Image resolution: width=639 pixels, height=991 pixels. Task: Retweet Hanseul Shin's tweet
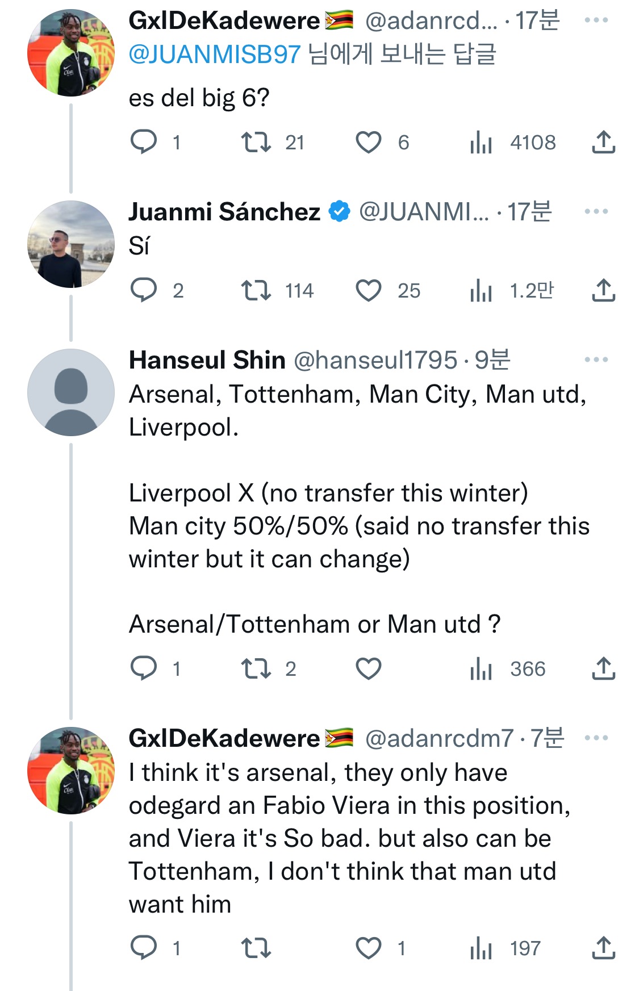pyautogui.click(x=256, y=668)
